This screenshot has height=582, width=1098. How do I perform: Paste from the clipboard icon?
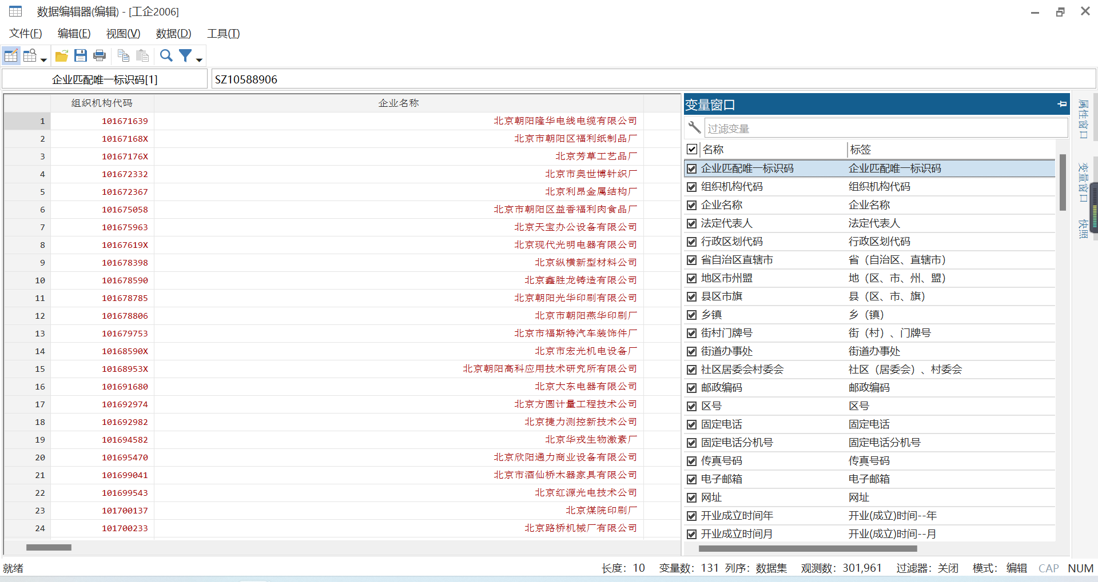(x=142, y=55)
